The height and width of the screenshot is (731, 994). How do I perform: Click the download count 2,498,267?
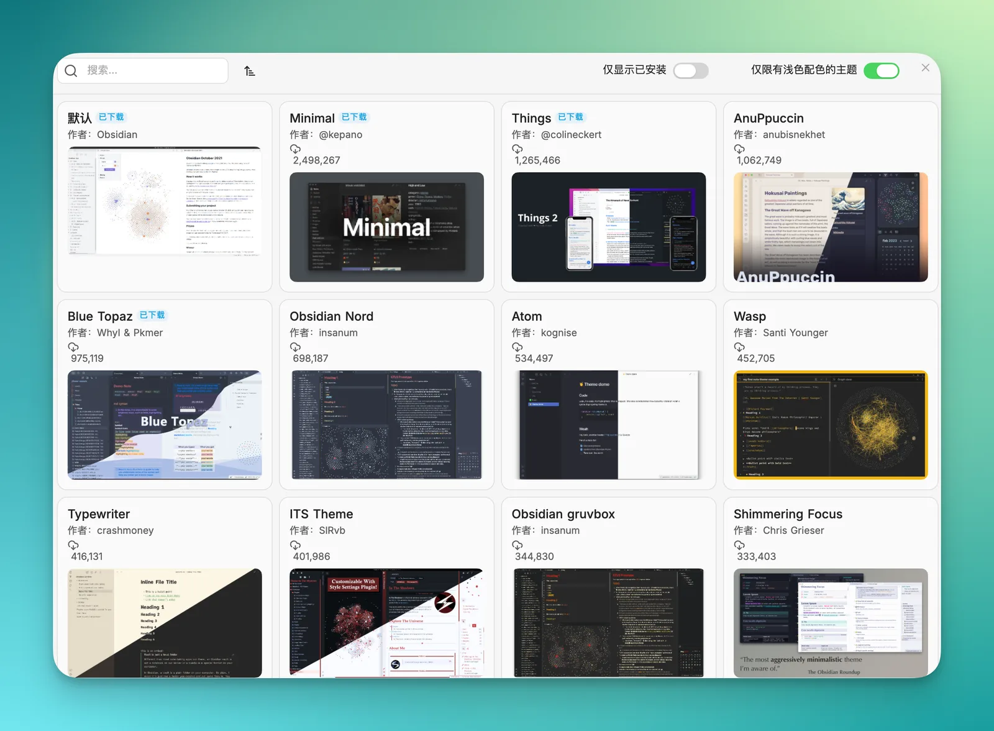tap(316, 160)
